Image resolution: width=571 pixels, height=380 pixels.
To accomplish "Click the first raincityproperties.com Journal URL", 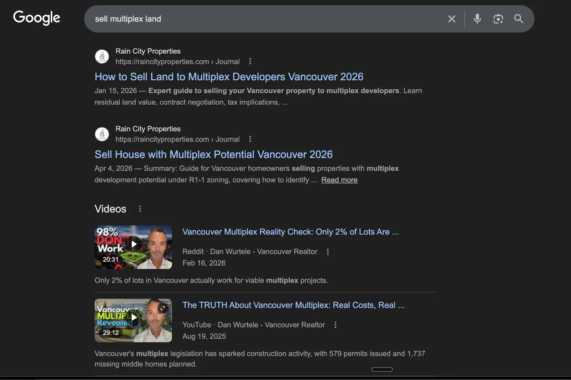I will [177, 61].
